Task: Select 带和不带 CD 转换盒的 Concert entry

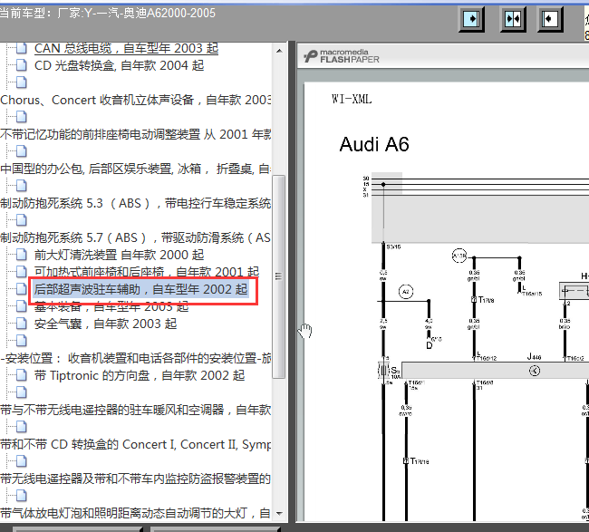Action: [136, 444]
